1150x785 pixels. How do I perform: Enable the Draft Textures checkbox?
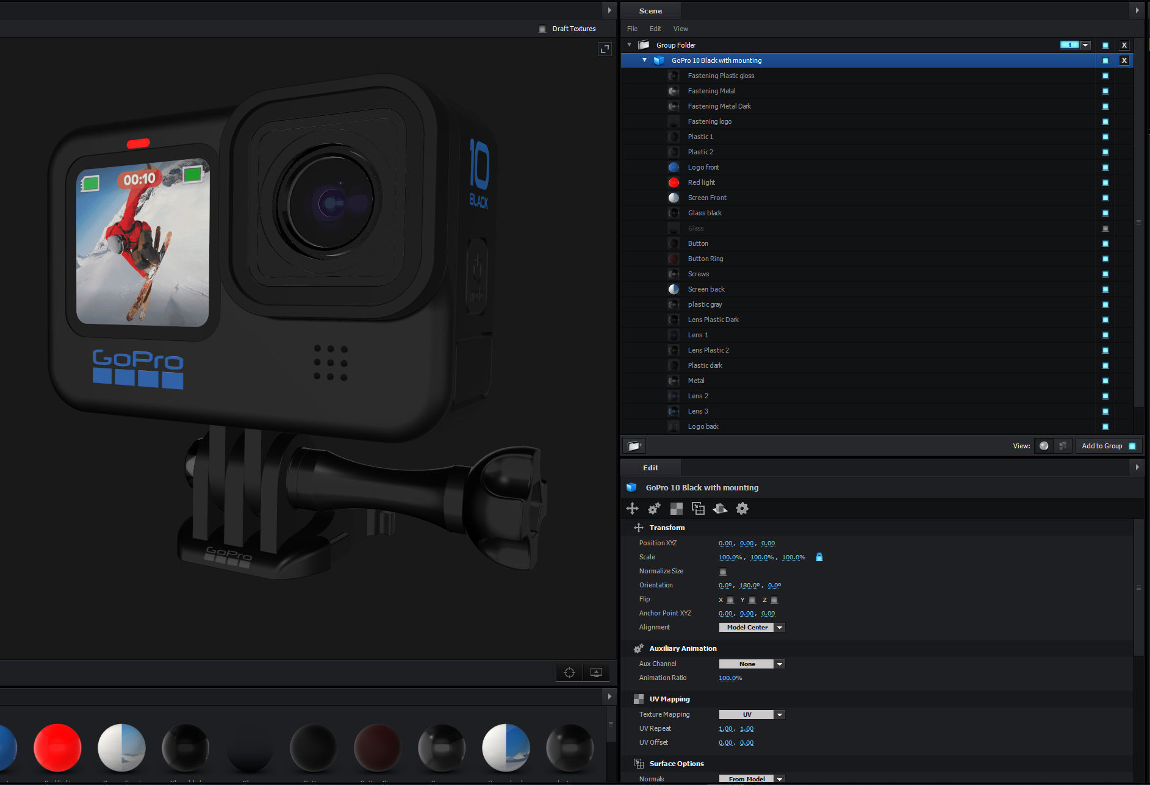click(x=542, y=29)
